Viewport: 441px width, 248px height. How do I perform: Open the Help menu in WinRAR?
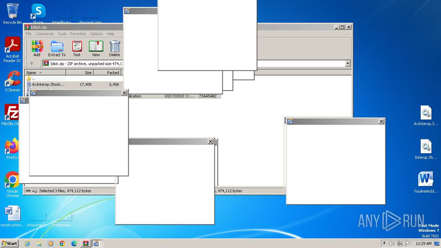(111, 34)
